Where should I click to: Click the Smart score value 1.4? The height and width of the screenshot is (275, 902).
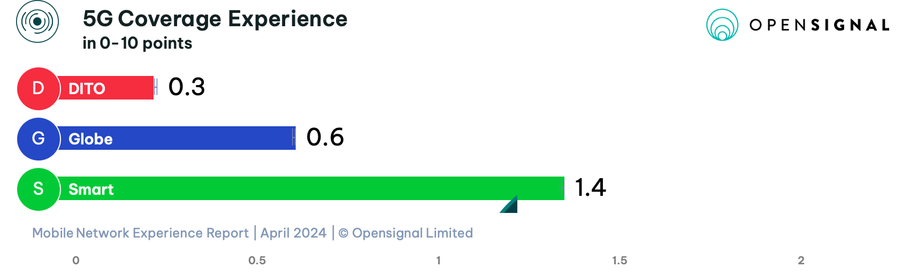point(590,188)
